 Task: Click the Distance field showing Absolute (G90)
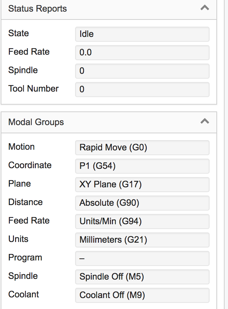[x=142, y=203]
